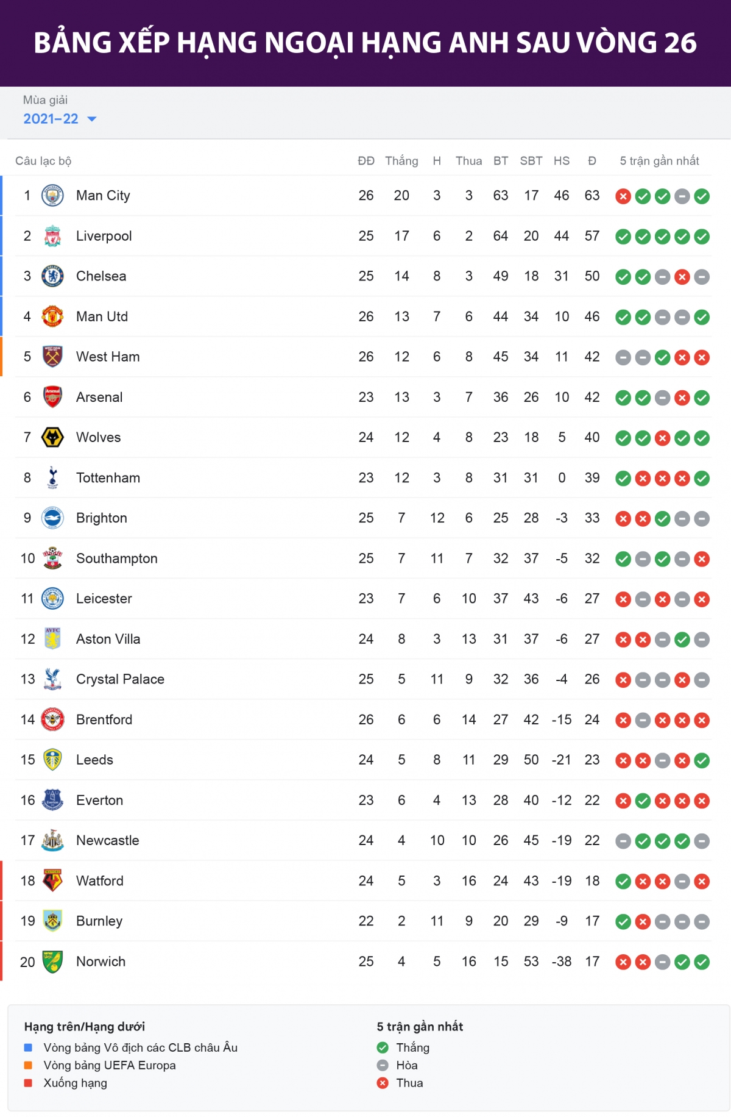Click the Leeds club crest
Screen dimensions: 731x1117
(x=52, y=760)
